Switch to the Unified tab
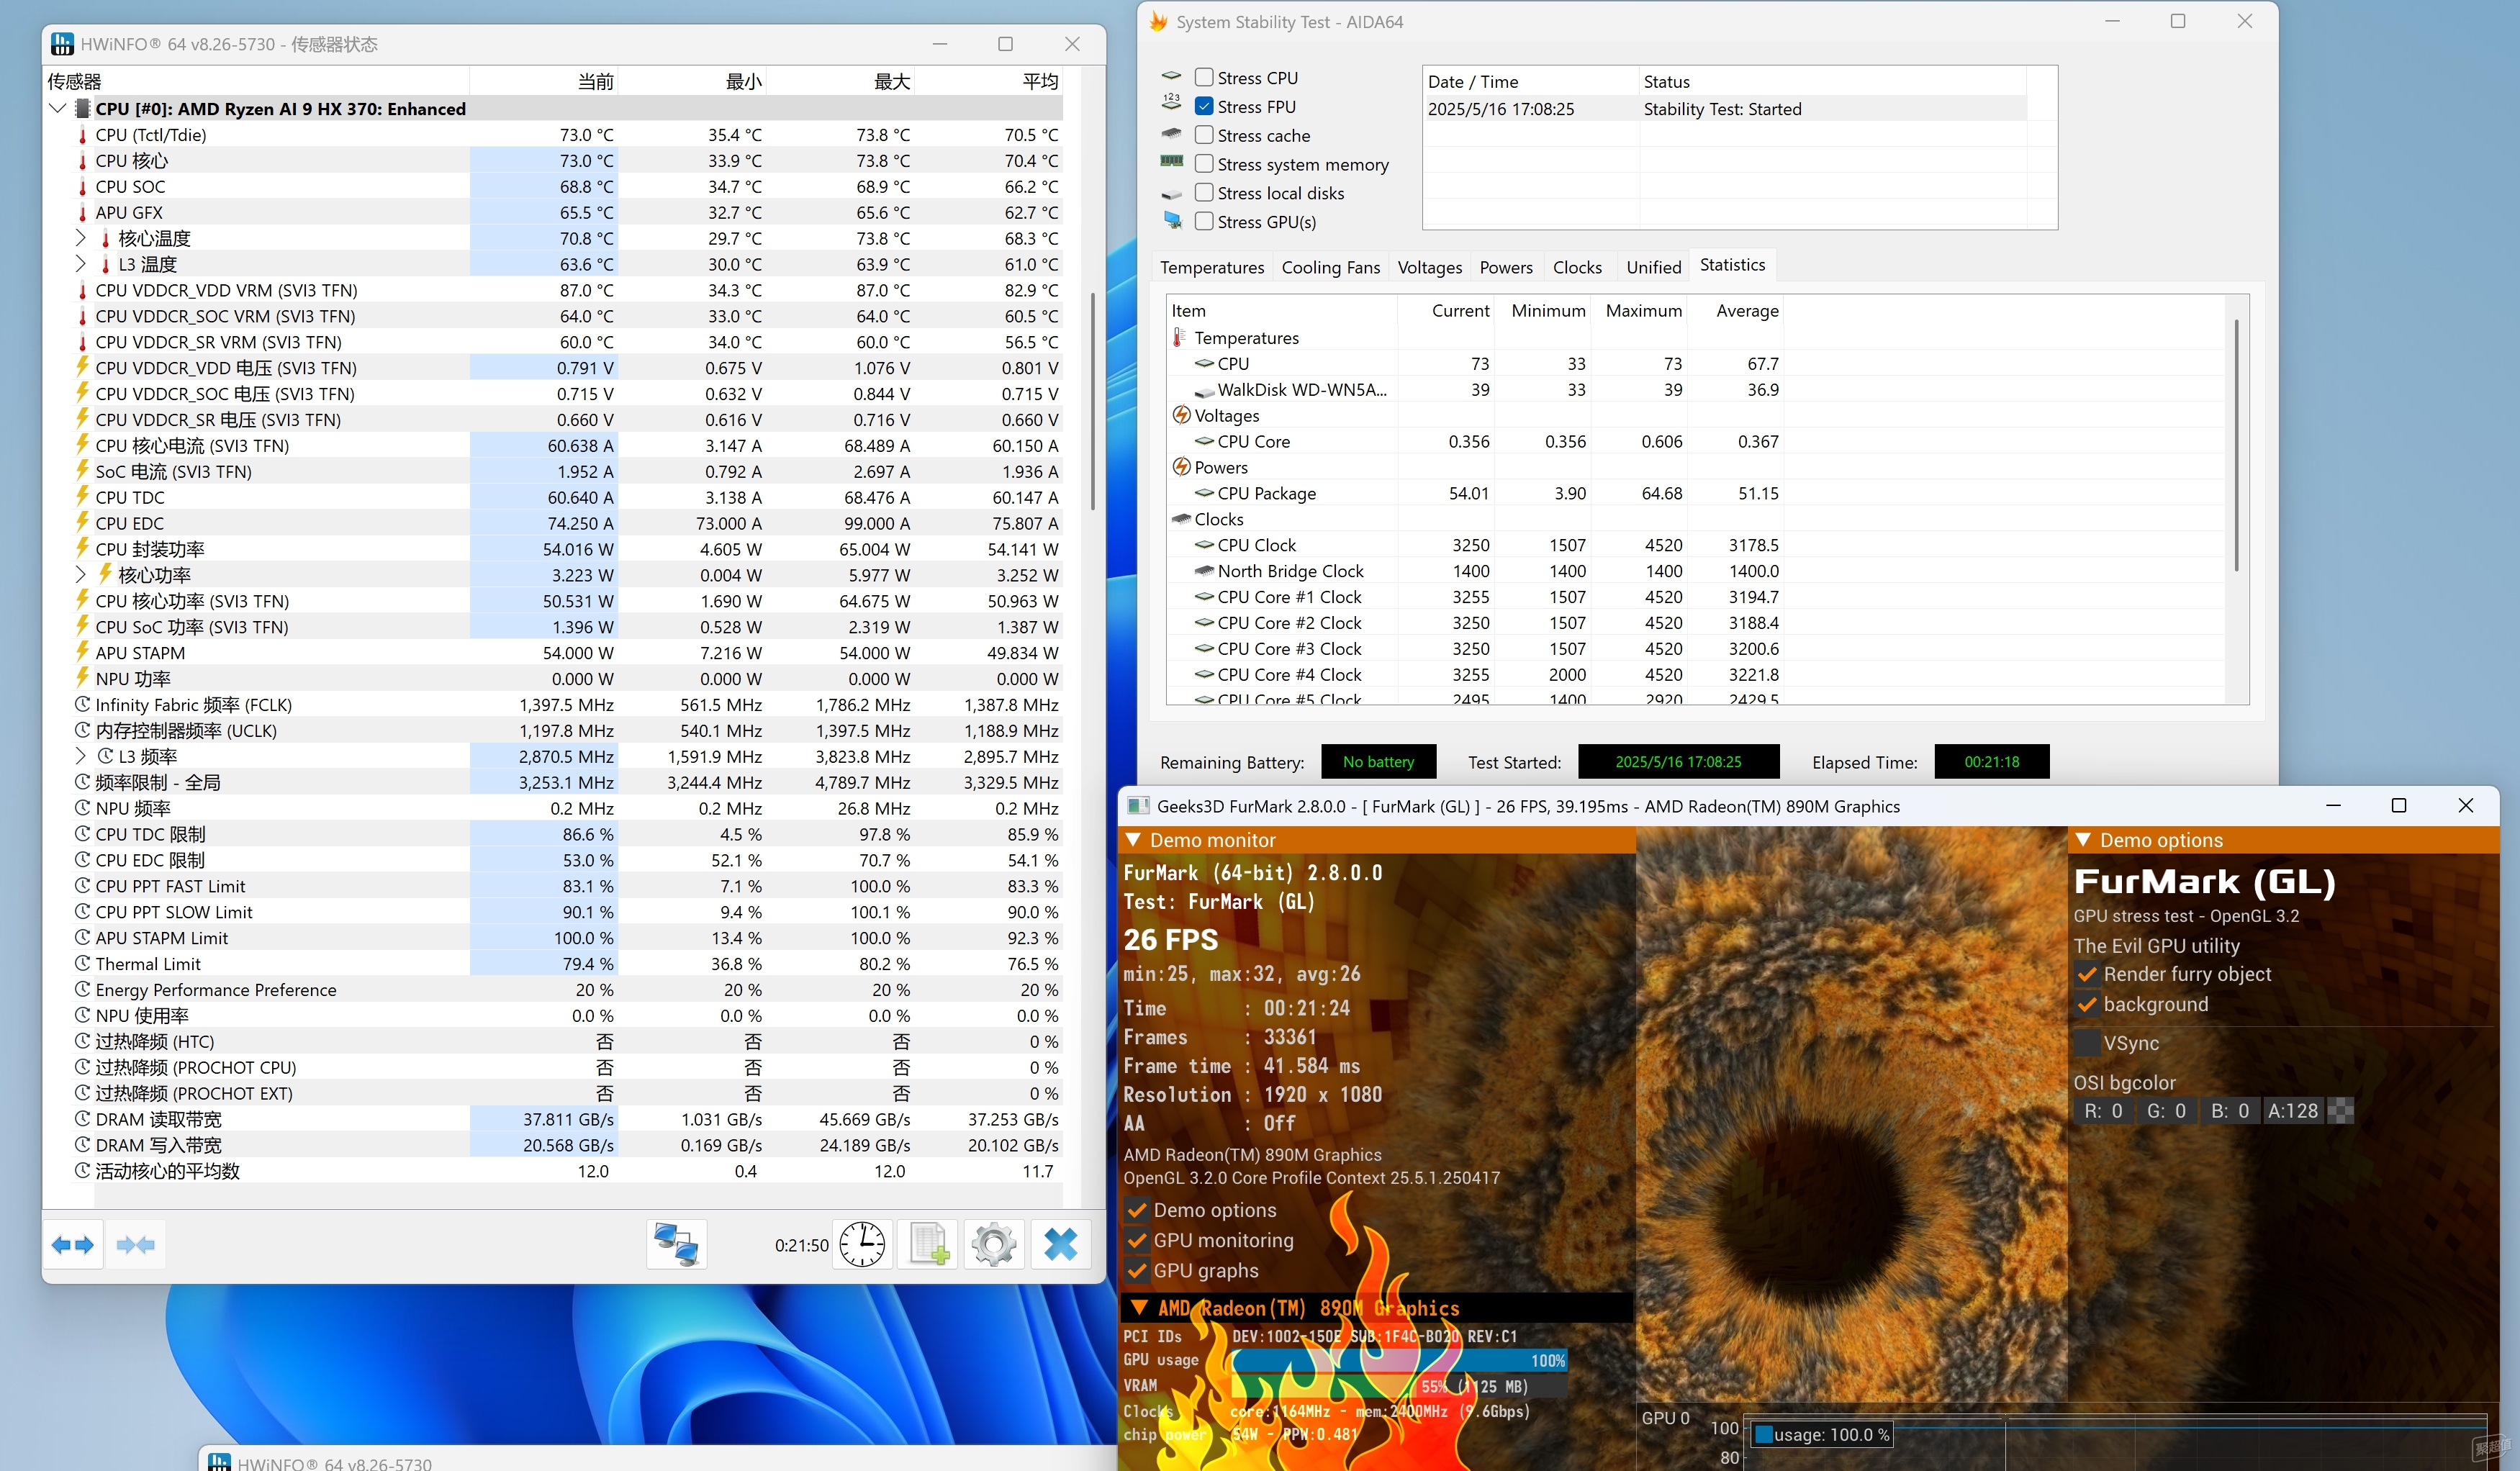2520x1471 pixels. click(x=1653, y=267)
